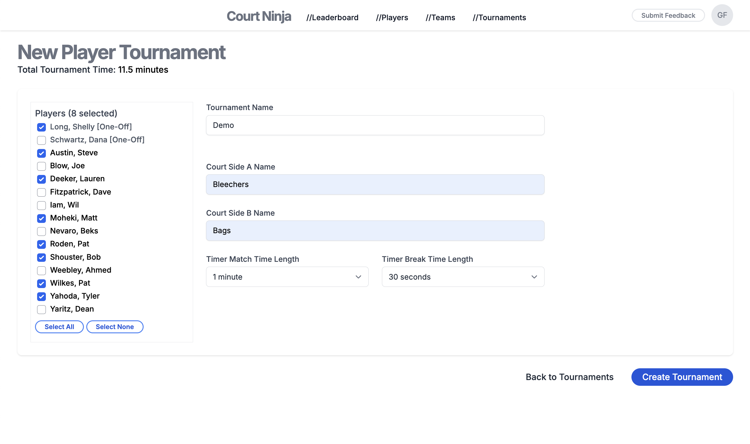The image size is (750, 444).
Task: Navigate to the //Teams page
Action: (x=440, y=17)
